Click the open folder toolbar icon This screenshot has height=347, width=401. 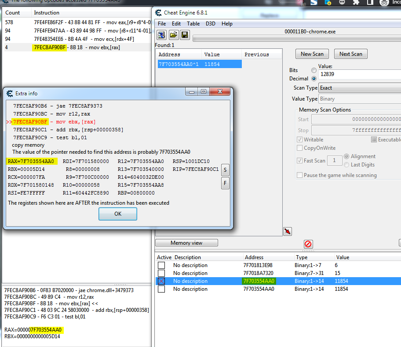[x=174, y=35]
